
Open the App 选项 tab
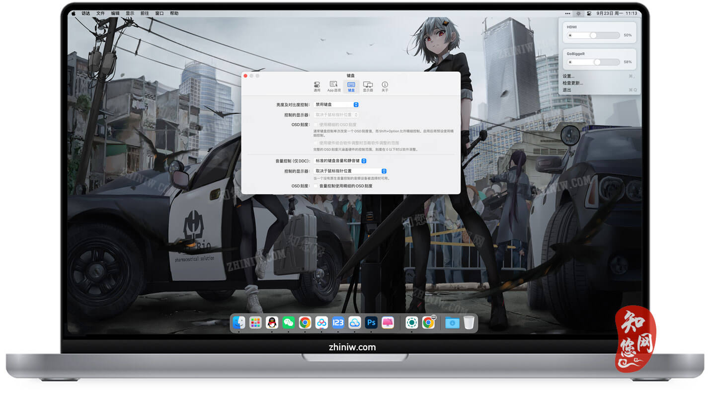pyautogui.click(x=334, y=86)
